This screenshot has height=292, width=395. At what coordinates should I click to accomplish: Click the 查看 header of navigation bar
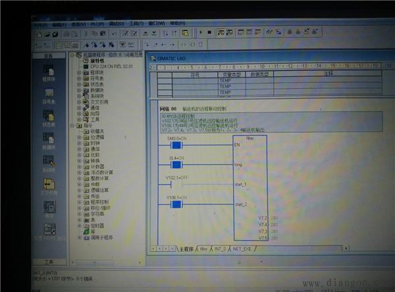(49, 55)
